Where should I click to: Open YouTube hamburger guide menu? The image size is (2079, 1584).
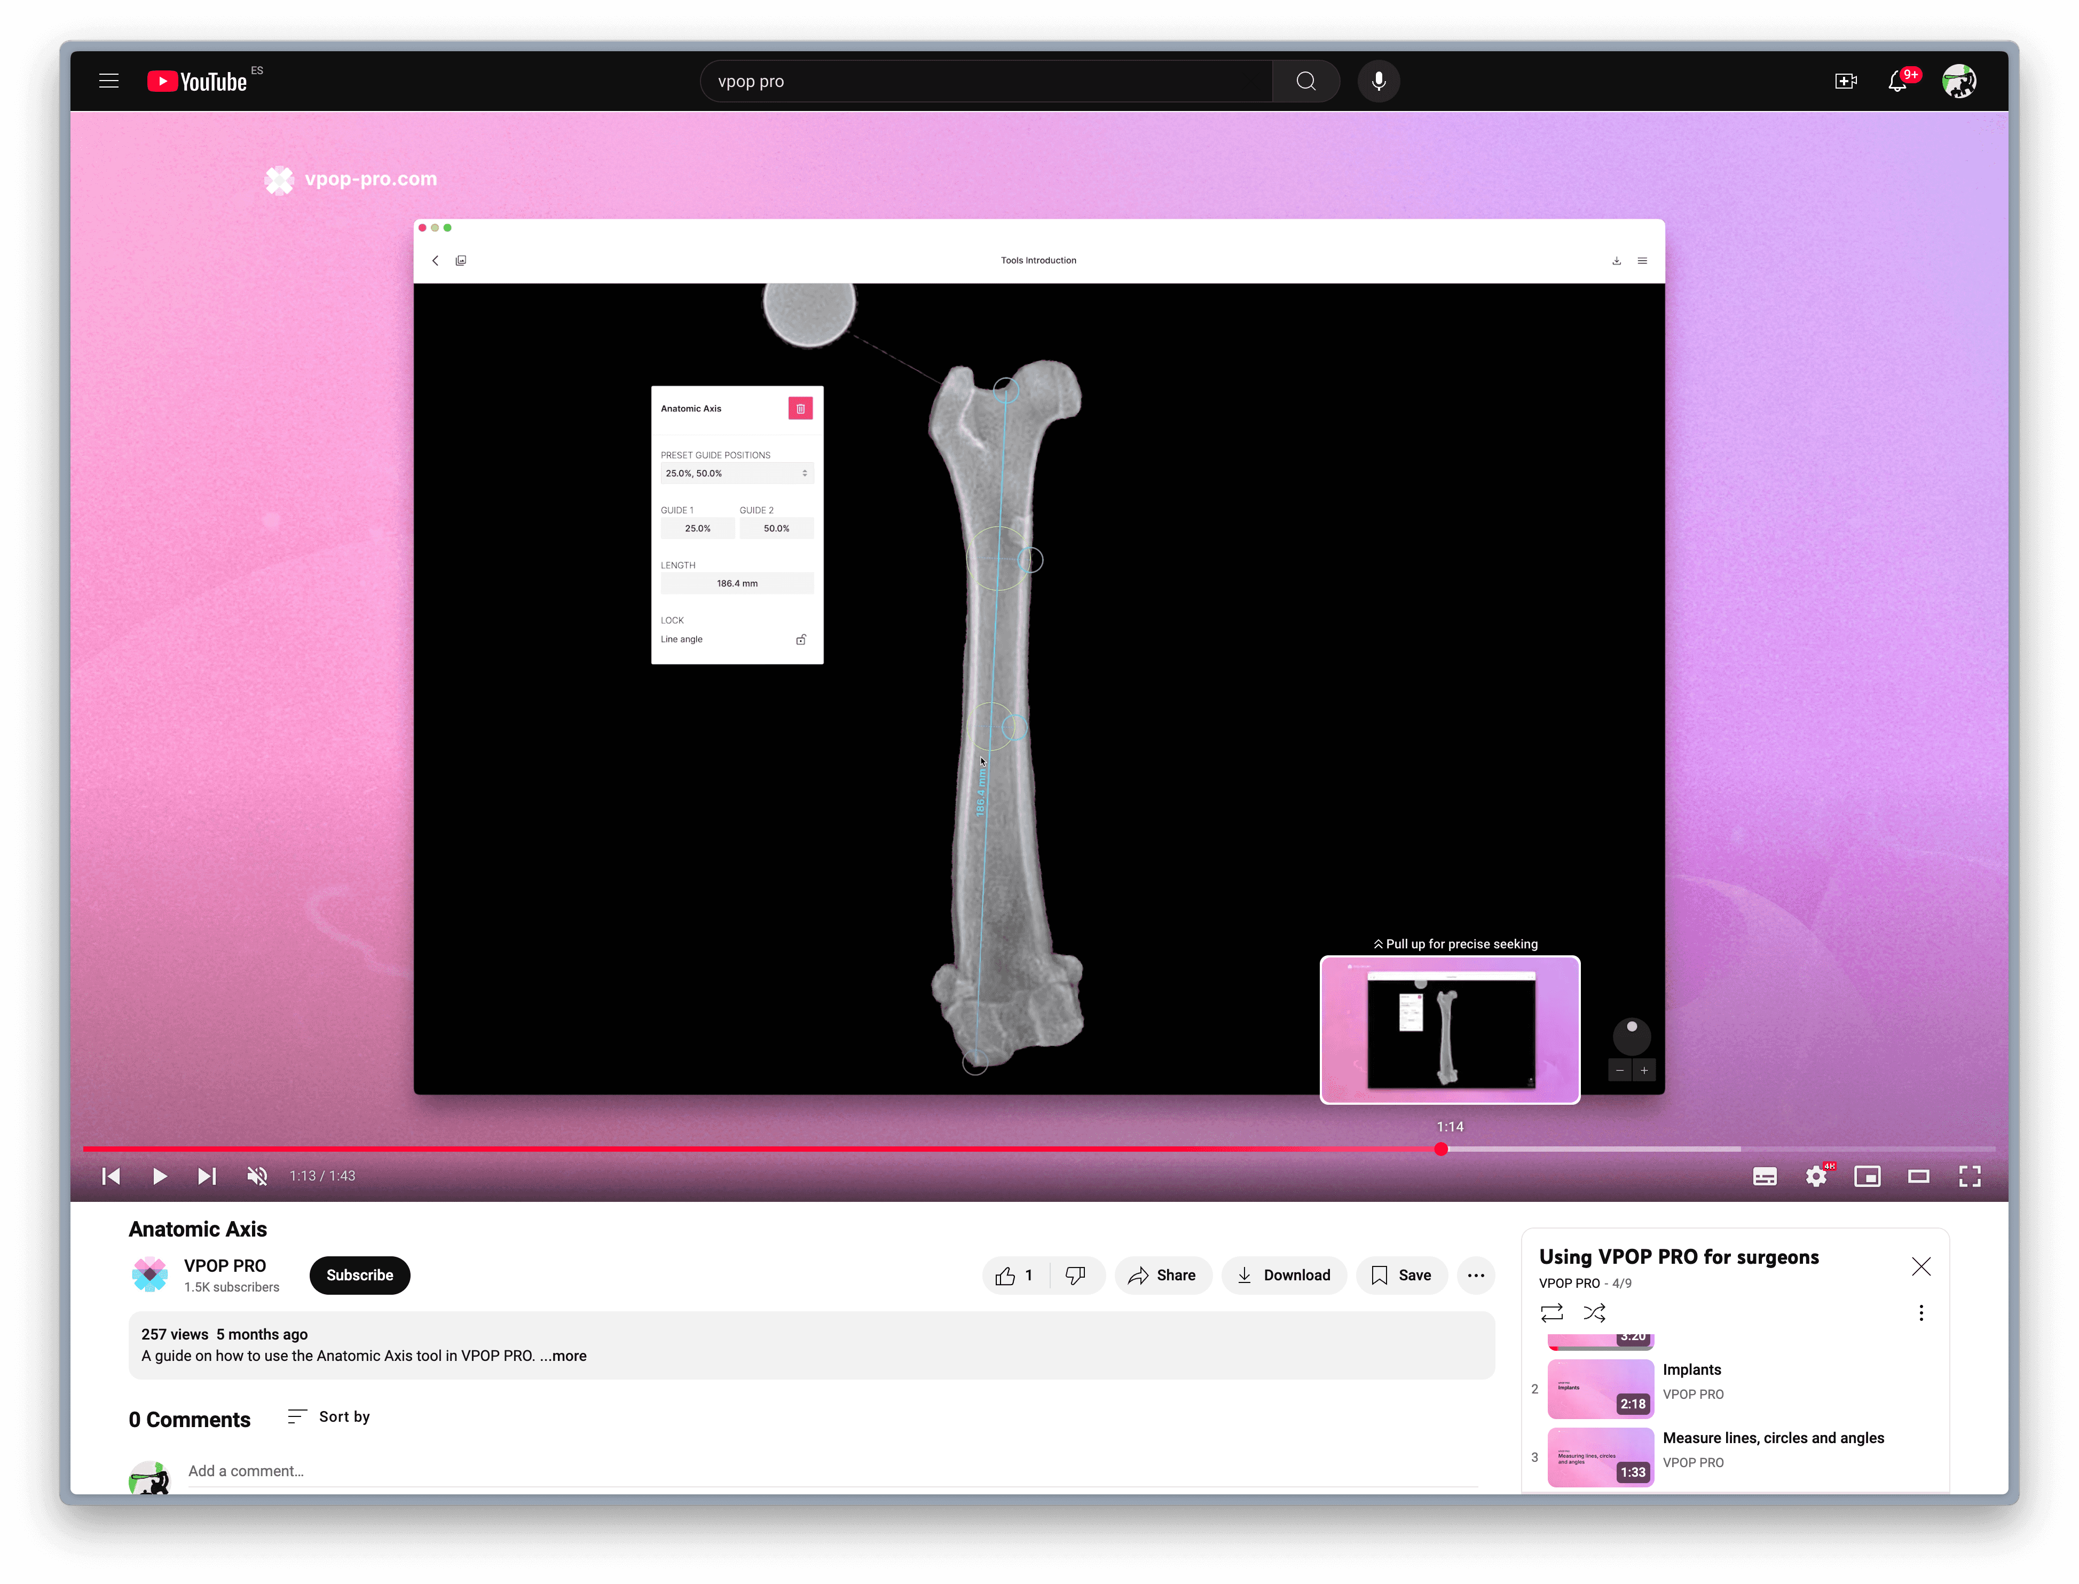click(108, 81)
